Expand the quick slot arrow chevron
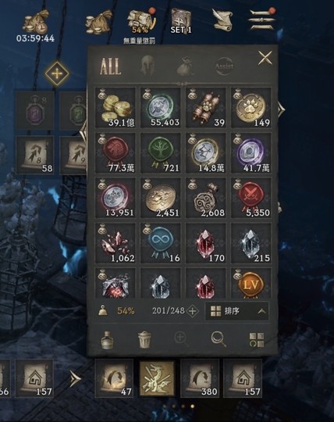 tap(75, 379)
